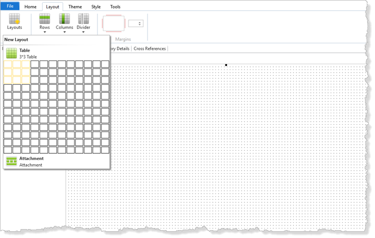Image resolution: width=375 pixels, height=238 pixels.
Task: Click the Rows icon in the ribbon
Action: [x=44, y=18]
